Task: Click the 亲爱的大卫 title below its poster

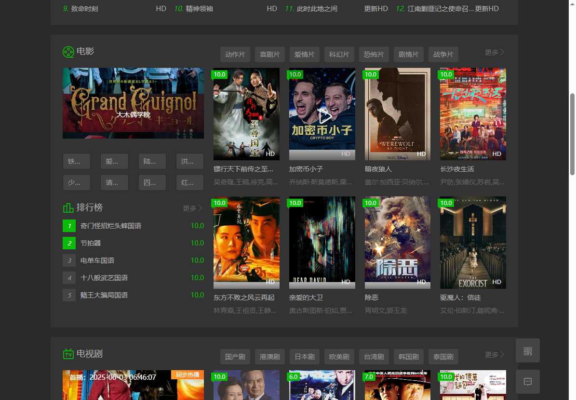Action: click(306, 297)
